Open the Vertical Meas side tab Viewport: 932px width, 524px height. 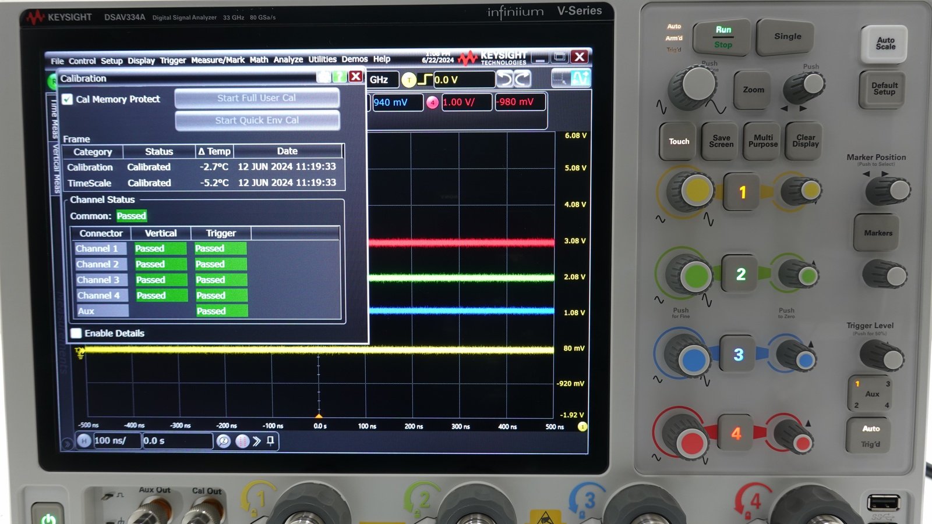56,169
